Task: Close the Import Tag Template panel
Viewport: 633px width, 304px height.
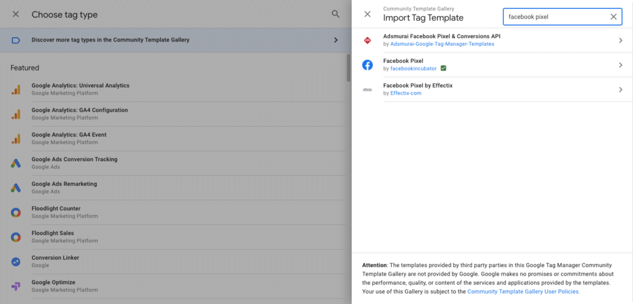Action: pyautogui.click(x=367, y=15)
